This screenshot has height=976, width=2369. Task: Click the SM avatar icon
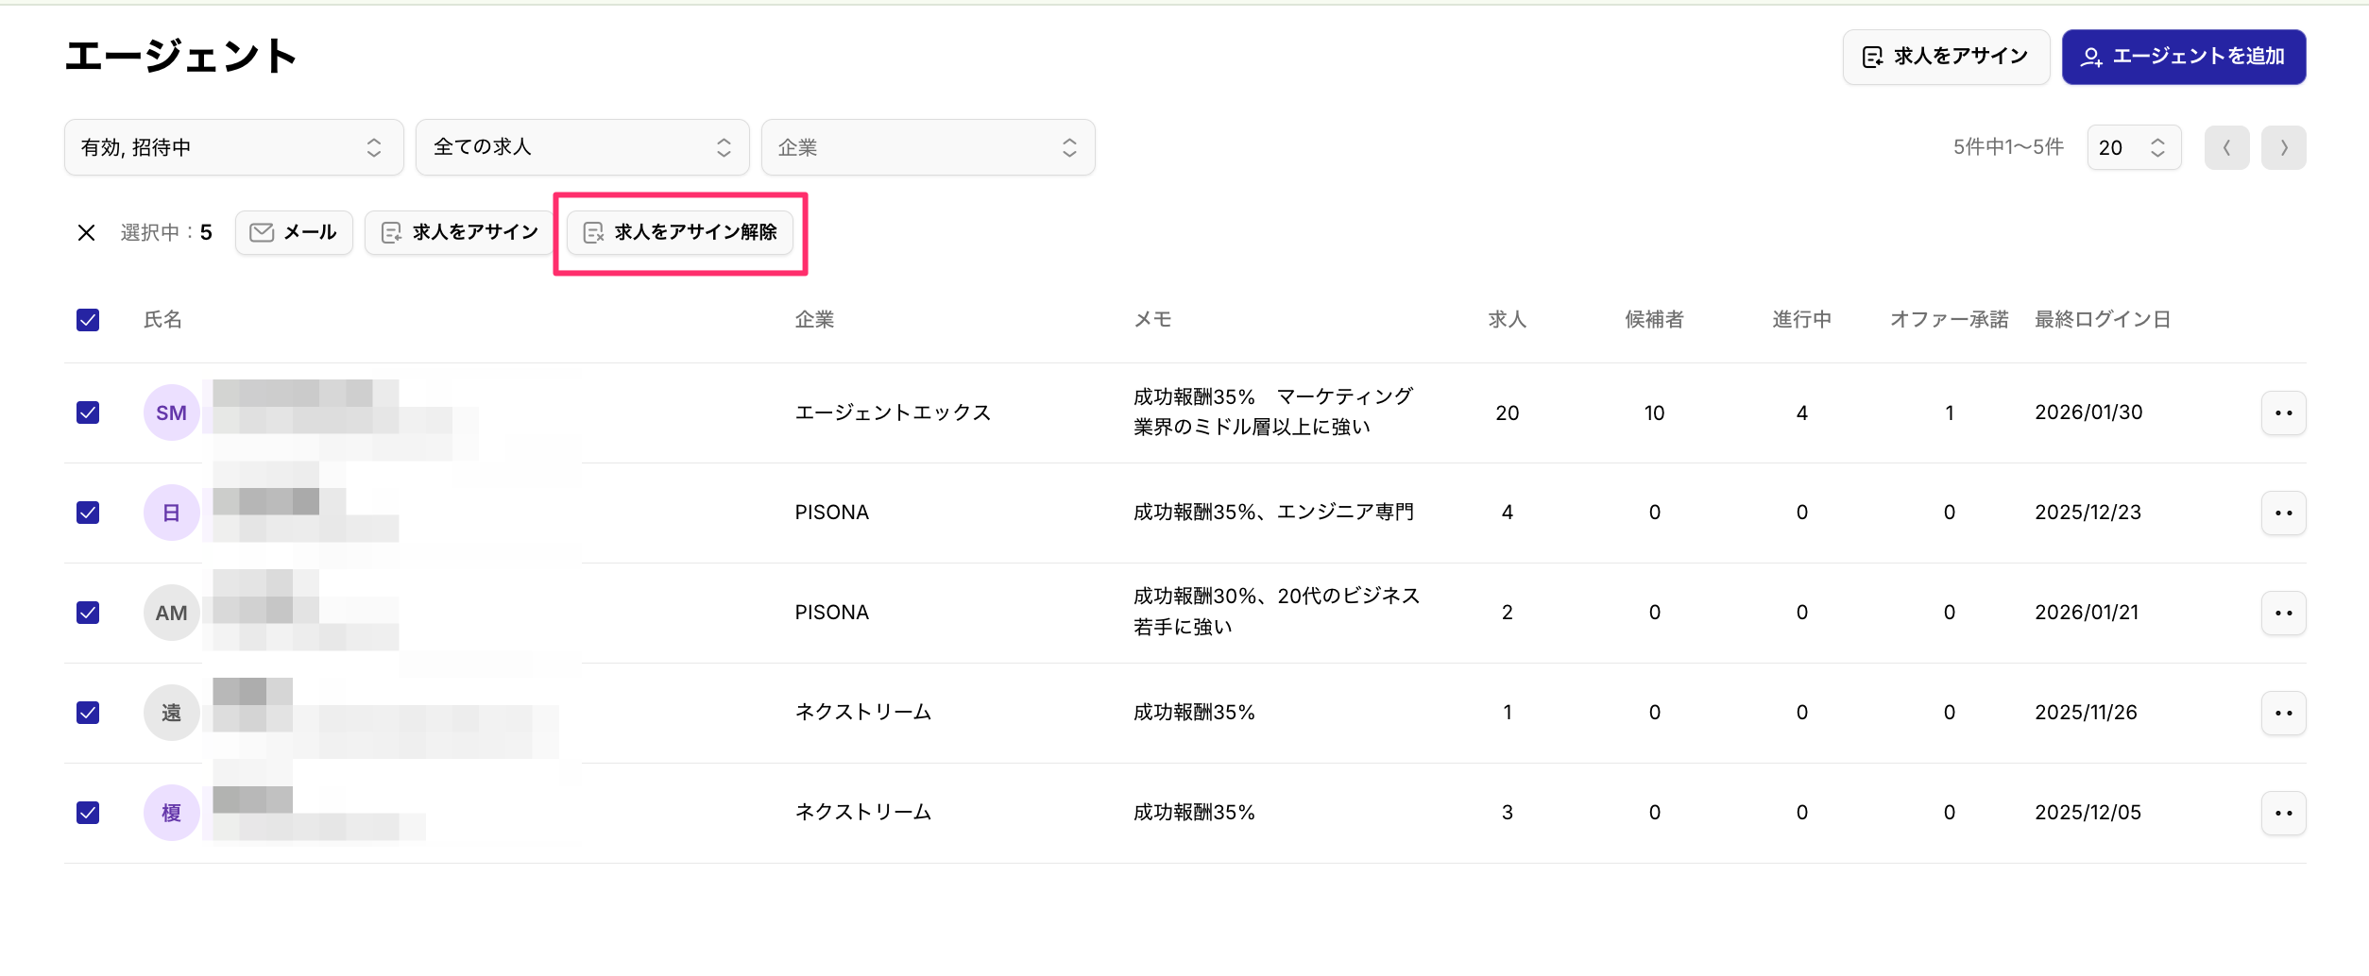[x=171, y=413]
